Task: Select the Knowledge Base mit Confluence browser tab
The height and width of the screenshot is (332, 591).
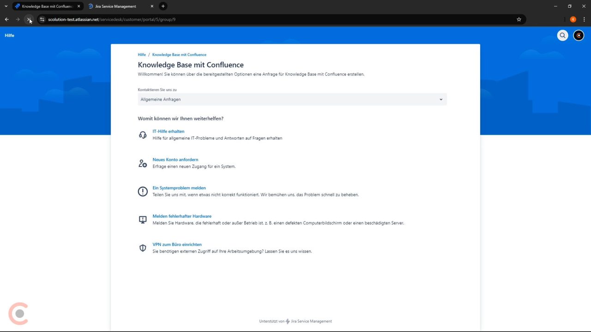Action: pos(48,6)
